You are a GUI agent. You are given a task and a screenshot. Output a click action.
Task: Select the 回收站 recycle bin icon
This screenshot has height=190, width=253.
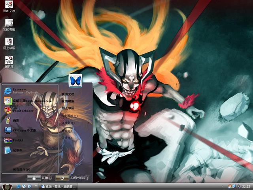point(9,62)
